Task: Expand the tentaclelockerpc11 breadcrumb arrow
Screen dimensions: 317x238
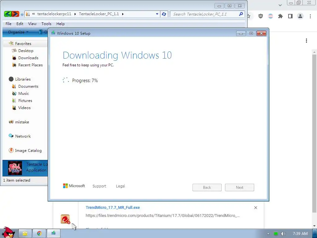Action: coord(75,14)
